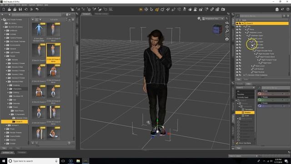Select the Rotate tool icon
The image size is (291, 164).
(162, 10)
